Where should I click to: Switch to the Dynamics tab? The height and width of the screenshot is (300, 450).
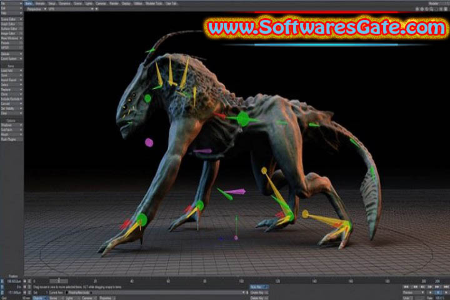point(64,4)
